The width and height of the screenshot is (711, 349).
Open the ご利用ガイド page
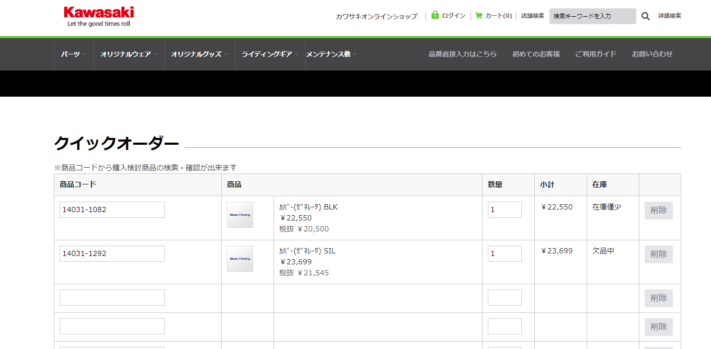click(x=595, y=54)
